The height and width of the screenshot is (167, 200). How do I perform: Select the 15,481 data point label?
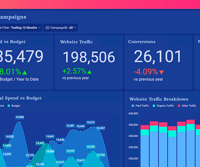[x=70, y=126]
